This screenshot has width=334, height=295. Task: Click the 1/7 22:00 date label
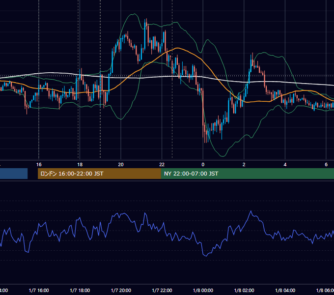pyautogui.click(x=162, y=291)
